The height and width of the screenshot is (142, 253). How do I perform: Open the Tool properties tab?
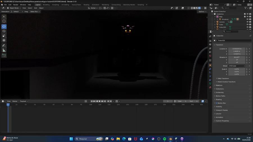coord(210,36)
